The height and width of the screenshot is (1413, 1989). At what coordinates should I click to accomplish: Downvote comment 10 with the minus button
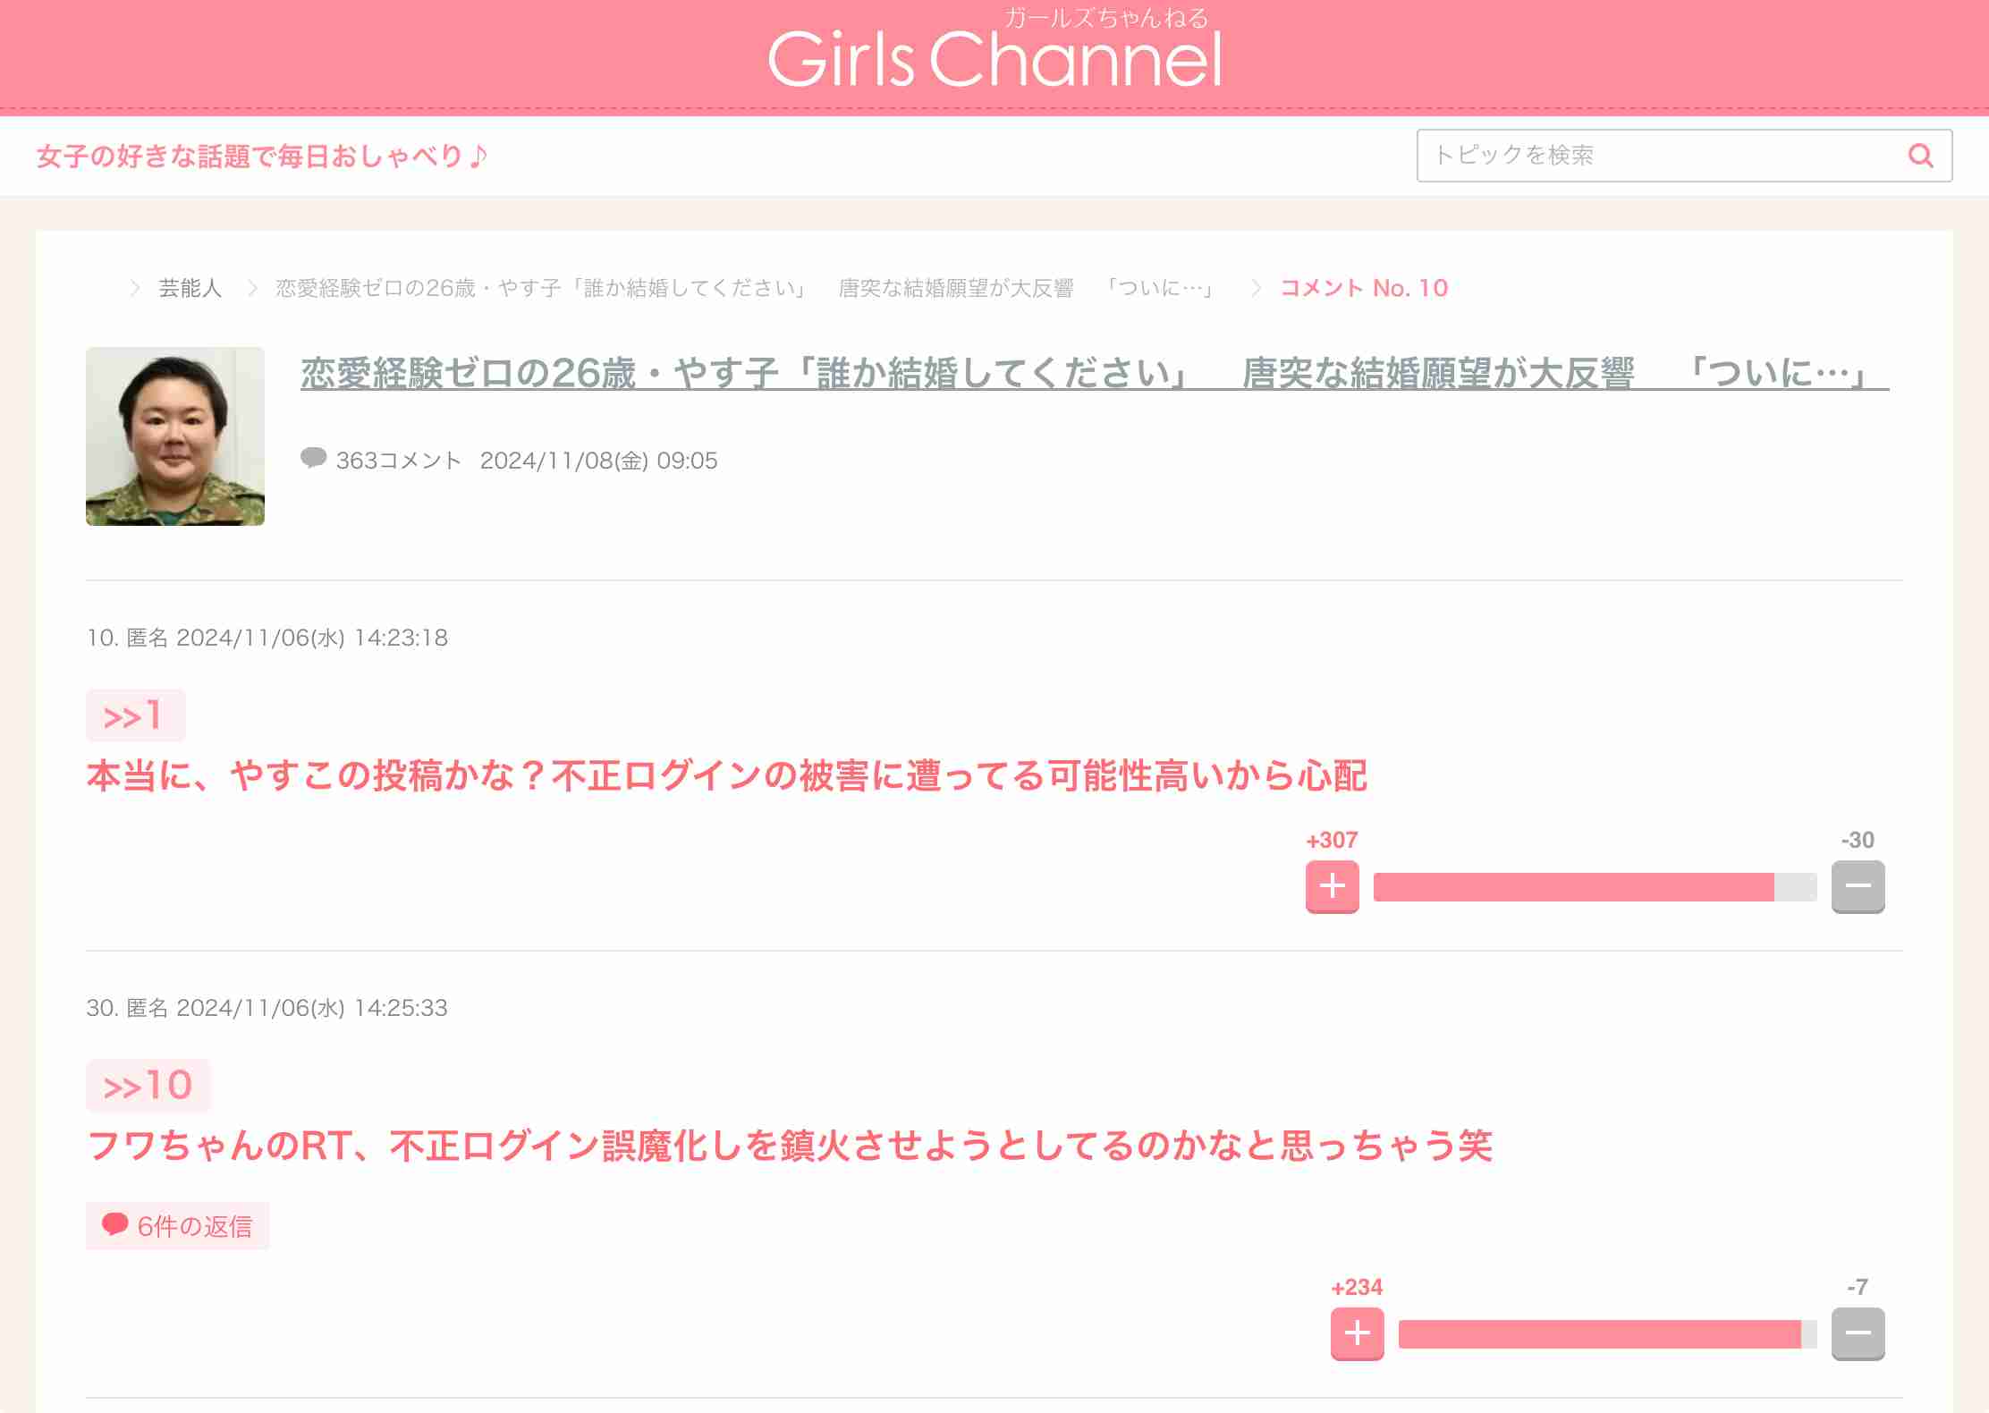coord(1858,886)
